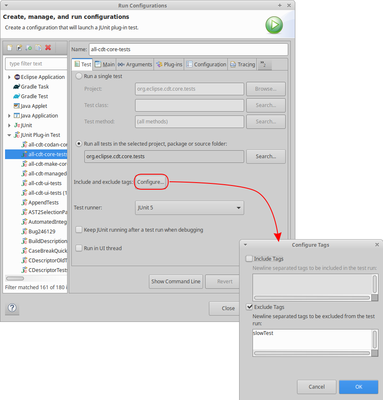Switch to the Test tab
Viewport: 383px width, 400px height.
[83, 64]
